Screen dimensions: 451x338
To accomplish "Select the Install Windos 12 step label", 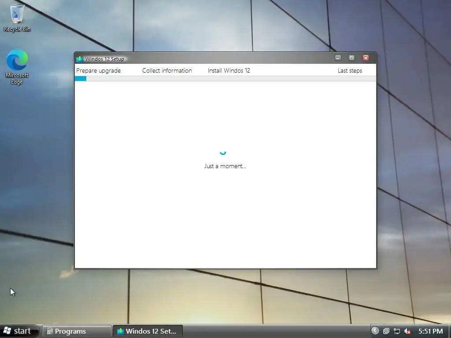I will click(x=229, y=71).
